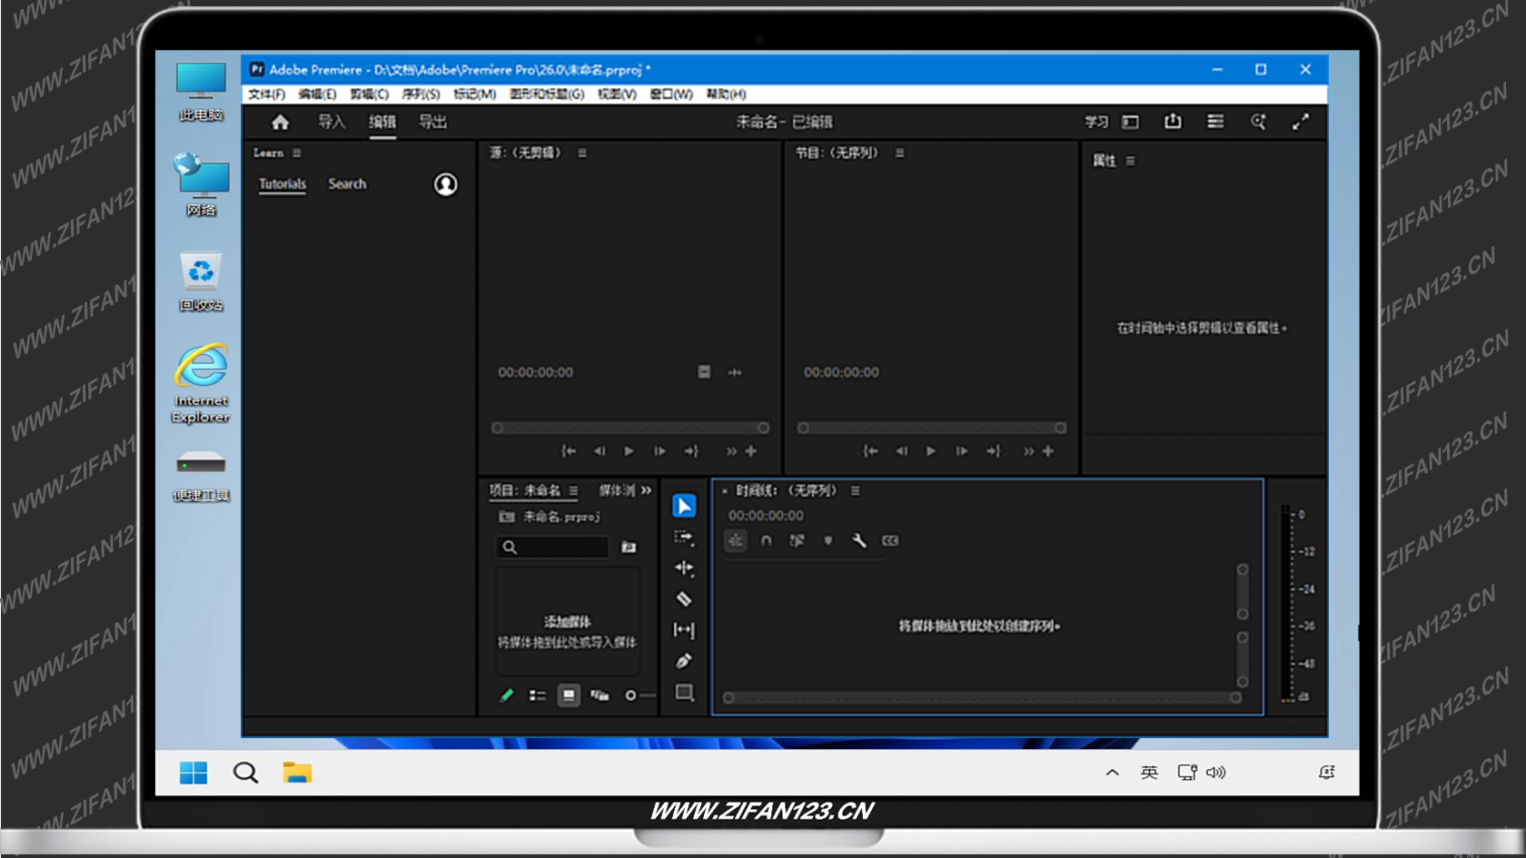Open the Tutorials tab in Learn panel
The image size is (1526, 858).
pos(282,184)
